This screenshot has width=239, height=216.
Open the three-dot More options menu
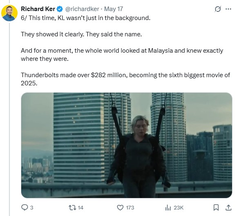[228, 9]
